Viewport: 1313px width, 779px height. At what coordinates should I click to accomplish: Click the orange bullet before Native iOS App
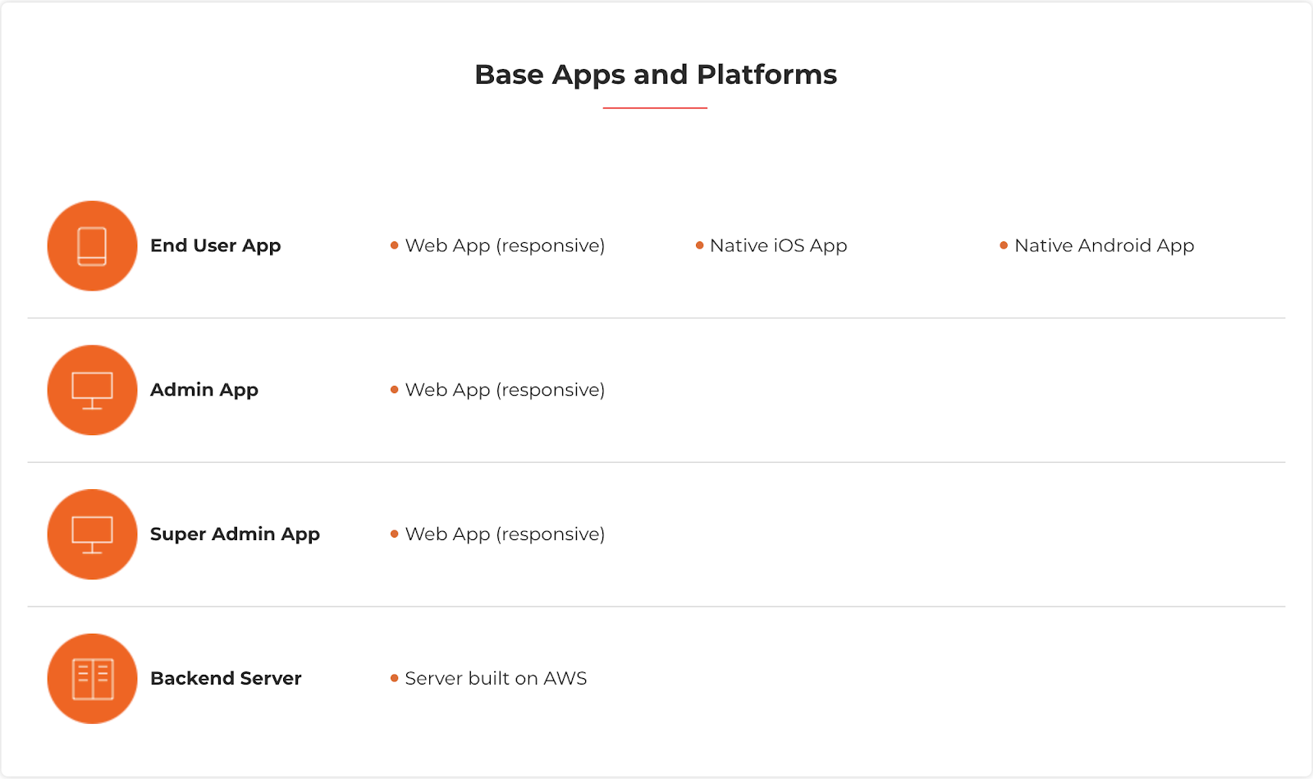tap(699, 245)
